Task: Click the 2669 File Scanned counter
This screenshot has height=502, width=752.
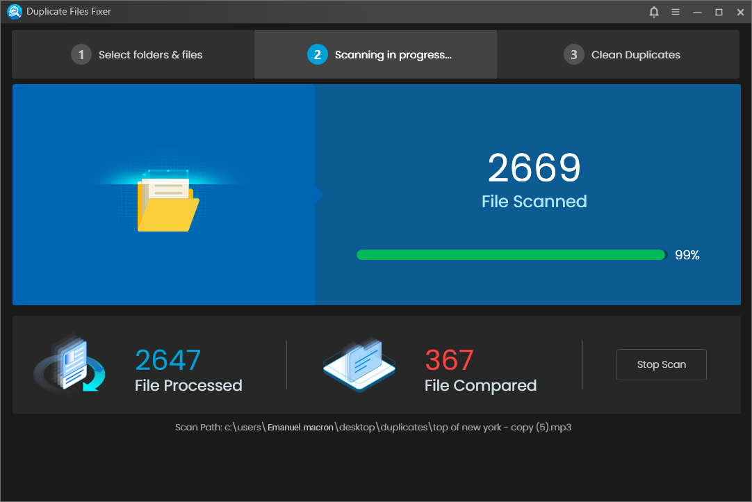Action: point(534,169)
